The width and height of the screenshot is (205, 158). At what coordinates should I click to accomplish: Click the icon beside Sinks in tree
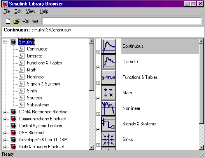coord(21,91)
